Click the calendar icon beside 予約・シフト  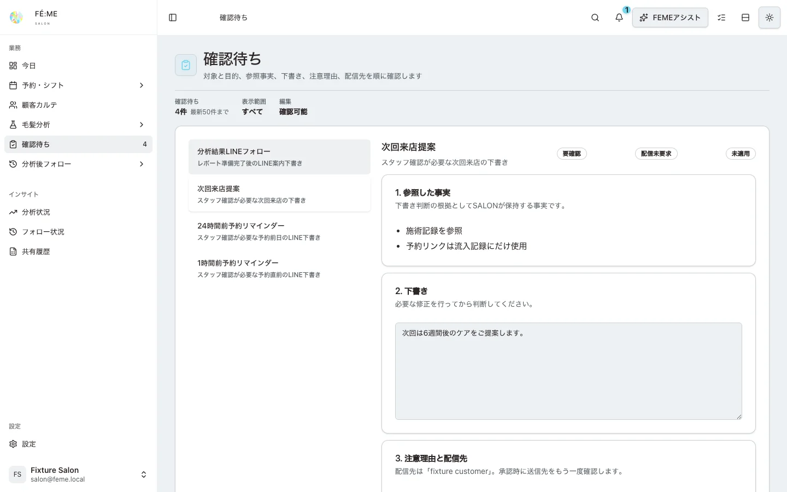(x=13, y=85)
